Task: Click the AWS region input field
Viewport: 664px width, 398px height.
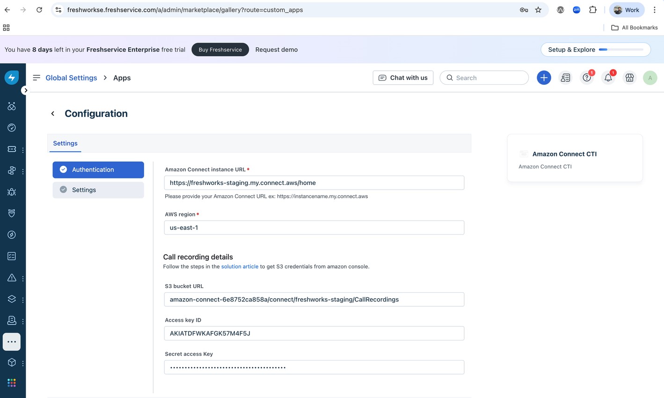Action: (314, 228)
